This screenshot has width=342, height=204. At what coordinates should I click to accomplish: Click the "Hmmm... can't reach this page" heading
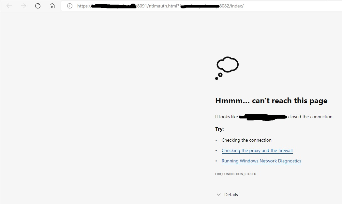tap(271, 101)
